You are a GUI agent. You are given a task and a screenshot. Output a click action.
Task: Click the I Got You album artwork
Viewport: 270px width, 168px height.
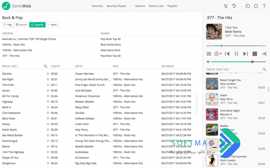click(214, 31)
